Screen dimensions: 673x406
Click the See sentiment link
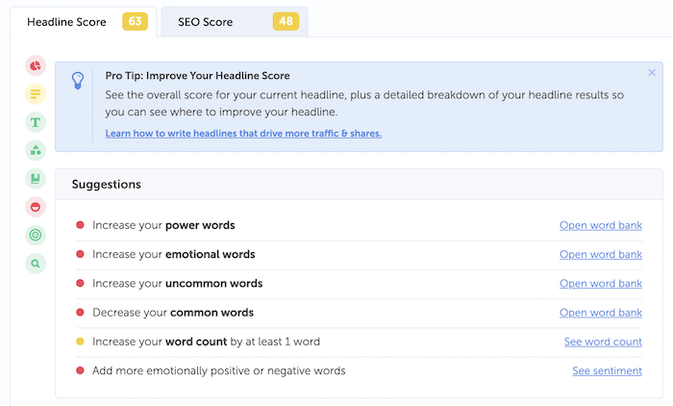pyautogui.click(x=607, y=370)
